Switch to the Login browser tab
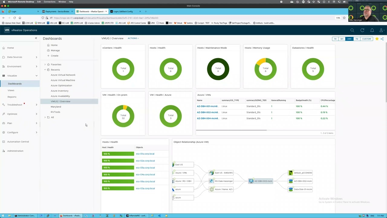Image resolution: width=387 pixels, height=218 pixels. point(24,12)
